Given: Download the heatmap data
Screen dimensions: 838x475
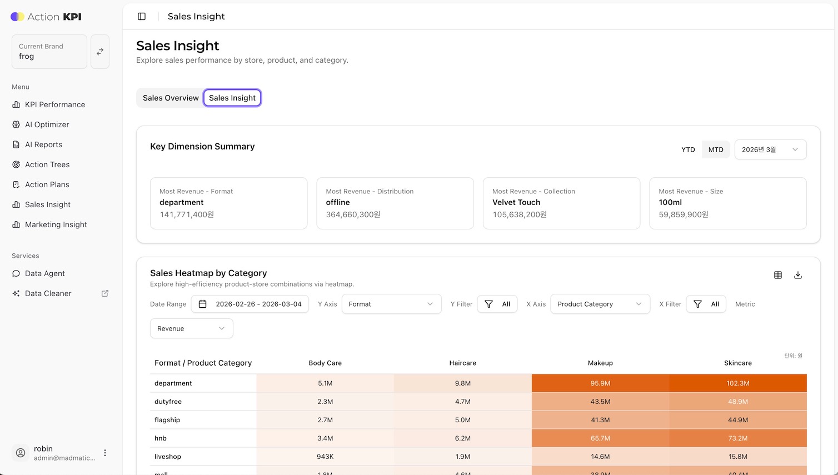Looking at the screenshot, I should [798, 275].
